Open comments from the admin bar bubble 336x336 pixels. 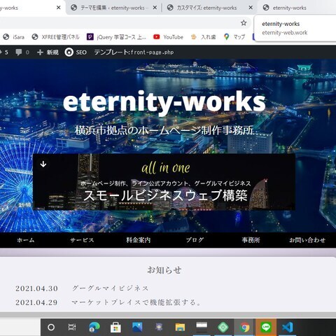[22, 52]
